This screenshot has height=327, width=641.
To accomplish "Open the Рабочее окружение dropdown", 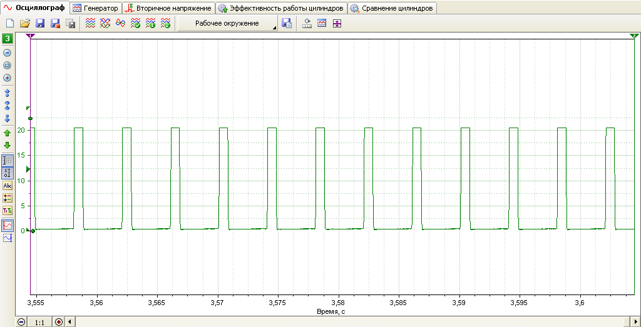I will (227, 24).
